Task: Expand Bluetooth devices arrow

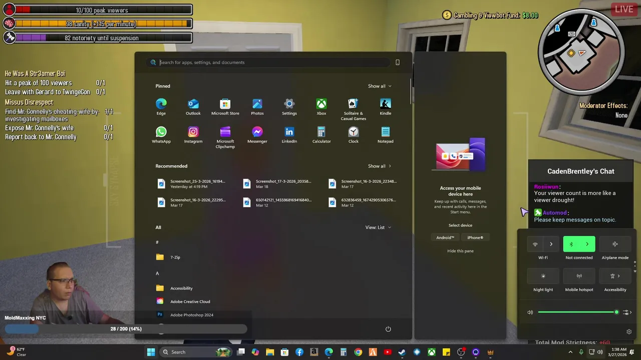Action: click(587, 244)
